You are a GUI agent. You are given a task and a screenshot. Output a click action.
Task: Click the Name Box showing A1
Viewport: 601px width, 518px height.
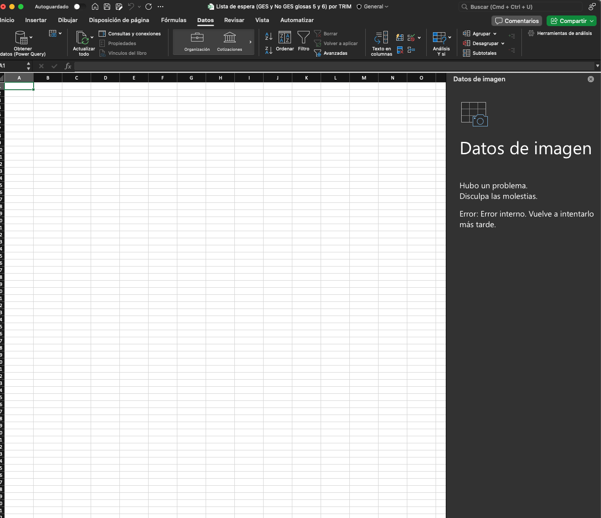[13, 66]
